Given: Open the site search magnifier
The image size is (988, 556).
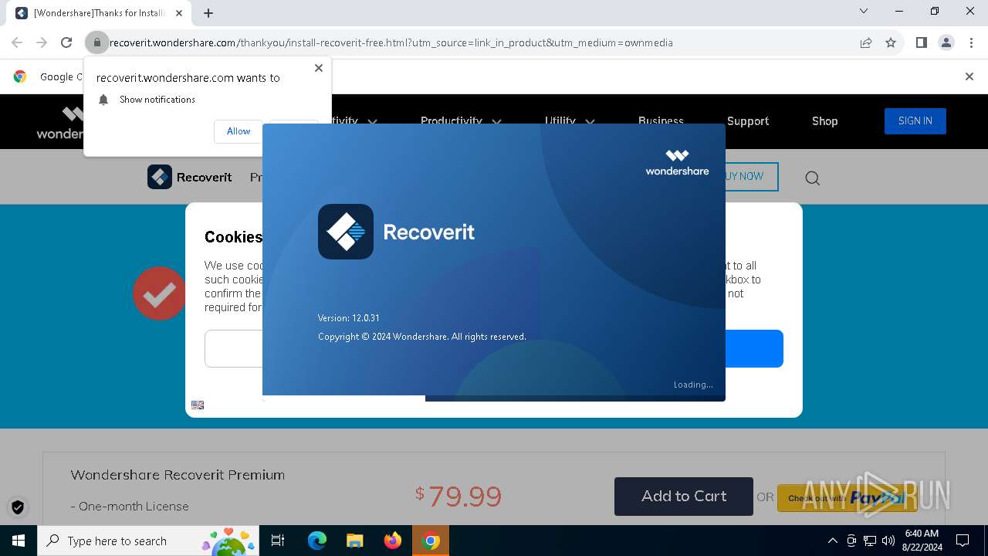Looking at the screenshot, I should (x=812, y=178).
